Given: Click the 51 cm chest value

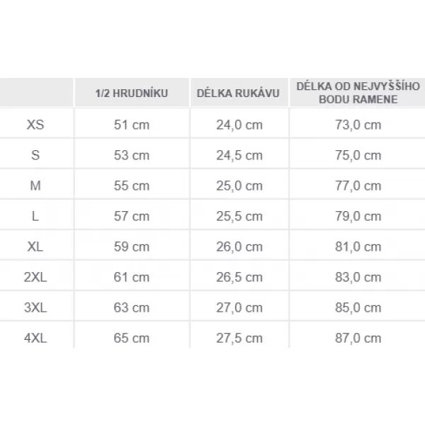Looking at the screenshot, I should [x=132, y=125].
